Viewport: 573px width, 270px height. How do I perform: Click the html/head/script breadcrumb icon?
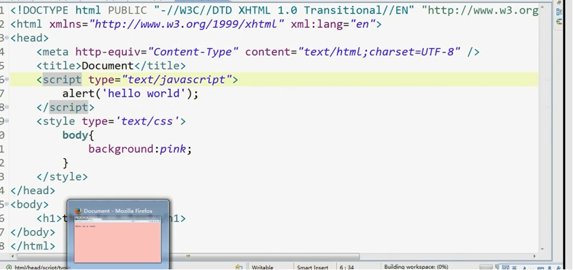click(x=7, y=267)
